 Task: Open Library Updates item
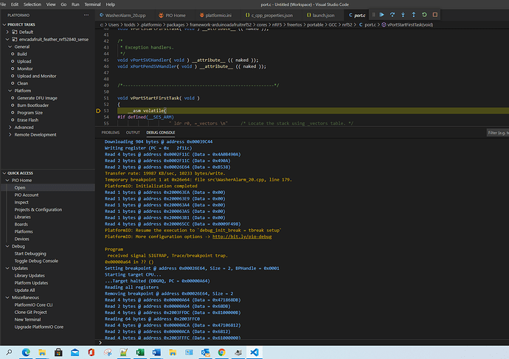click(x=30, y=276)
